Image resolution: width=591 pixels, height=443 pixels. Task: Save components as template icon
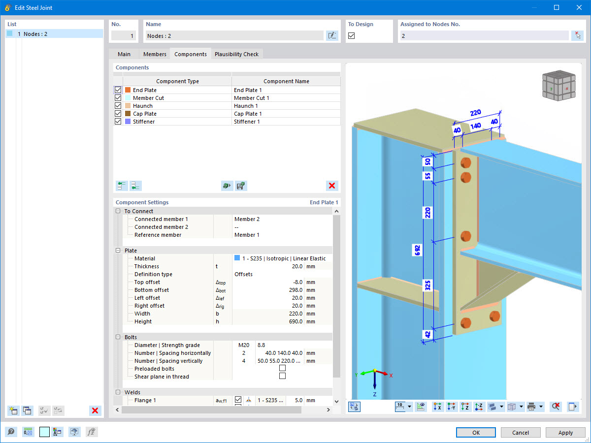[x=241, y=186]
